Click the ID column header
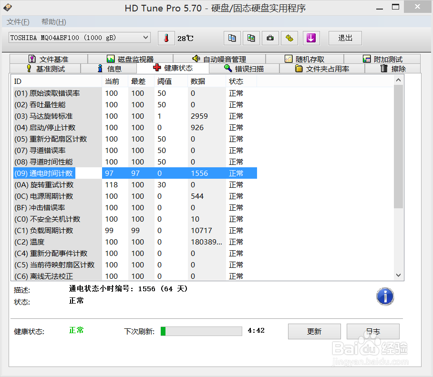Screen dimensions: 433x377 coord(57,82)
